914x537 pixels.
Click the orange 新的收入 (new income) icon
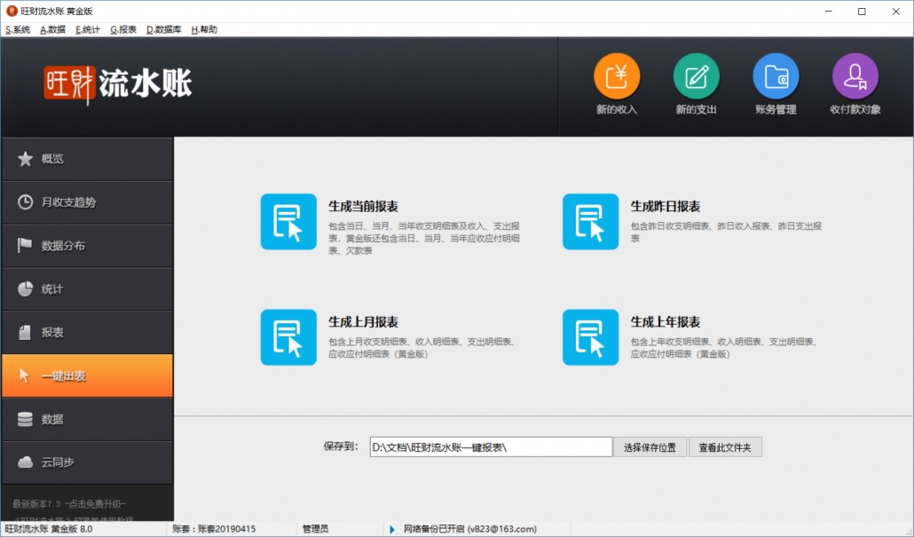coord(616,77)
